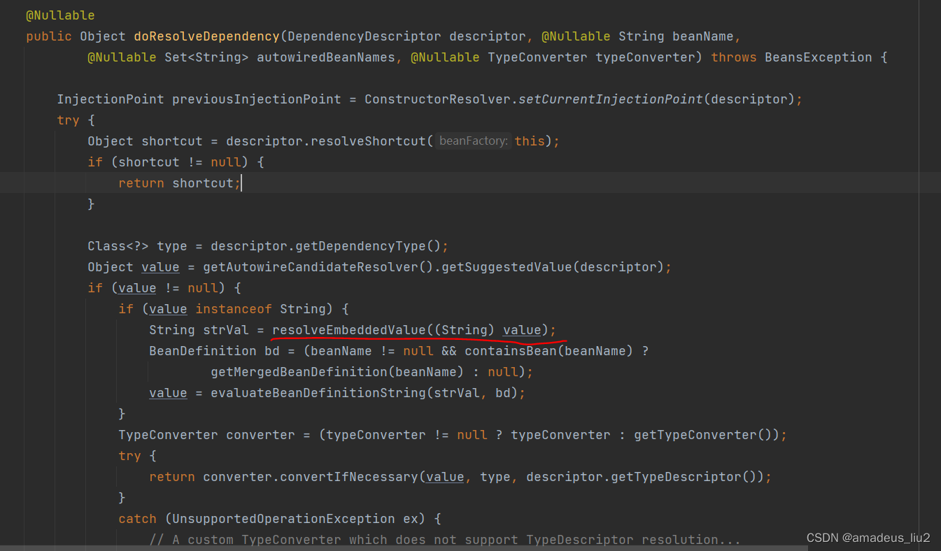Click BeansException in throws clause
The image size is (941, 551).
click(818, 57)
